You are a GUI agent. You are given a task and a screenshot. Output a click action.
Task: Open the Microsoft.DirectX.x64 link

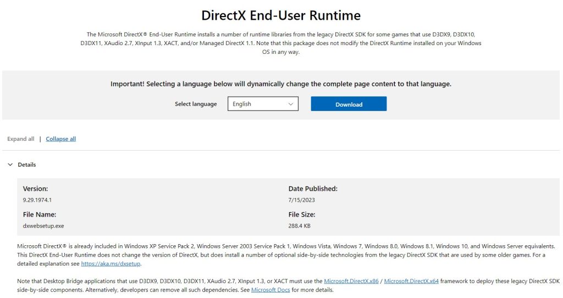[x=411, y=281]
